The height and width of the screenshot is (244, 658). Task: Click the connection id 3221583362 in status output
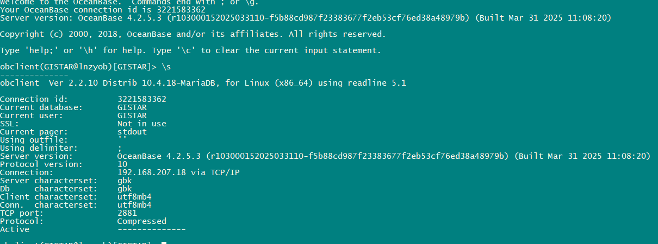click(x=142, y=99)
